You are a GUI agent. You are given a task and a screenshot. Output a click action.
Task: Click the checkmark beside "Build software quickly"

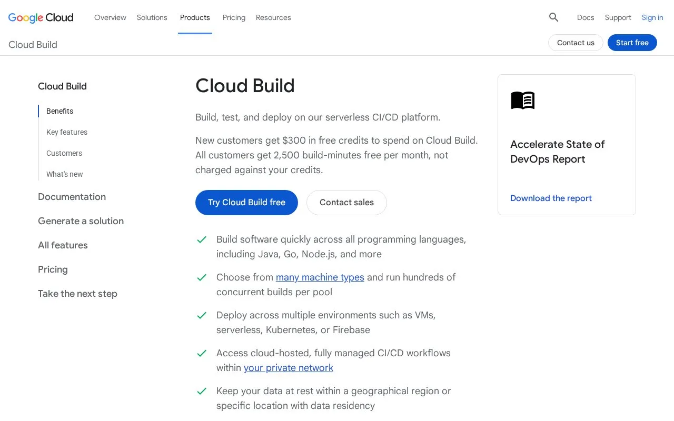(202, 239)
